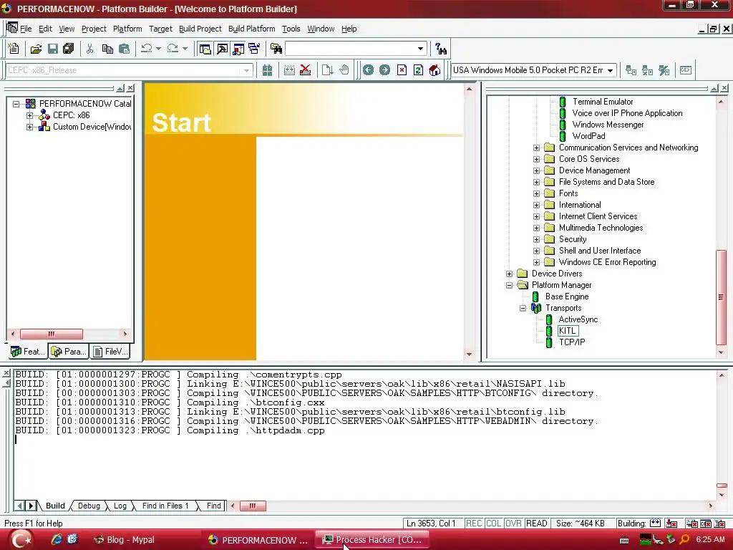Click the CE command target control icon
The height and width of the screenshot is (550, 733).
[685, 70]
